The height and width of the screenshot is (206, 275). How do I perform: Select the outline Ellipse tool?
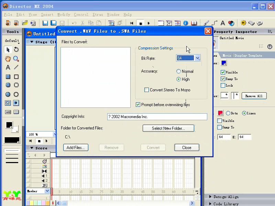[x=16, y=94]
